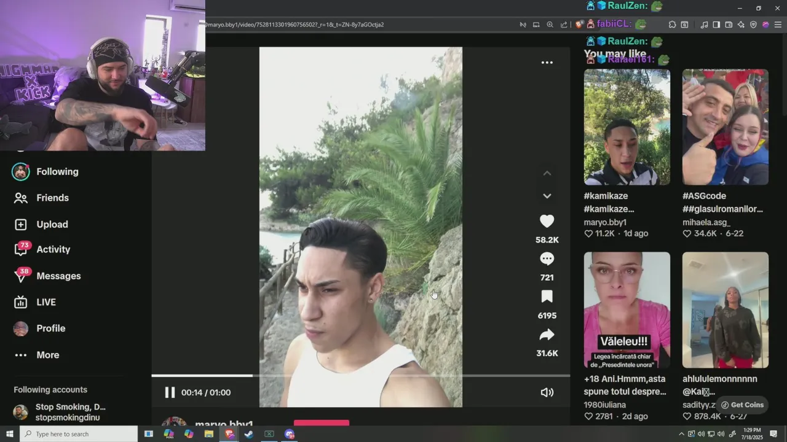
Task: Open Steam from the taskbar
Action: [x=248, y=434]
